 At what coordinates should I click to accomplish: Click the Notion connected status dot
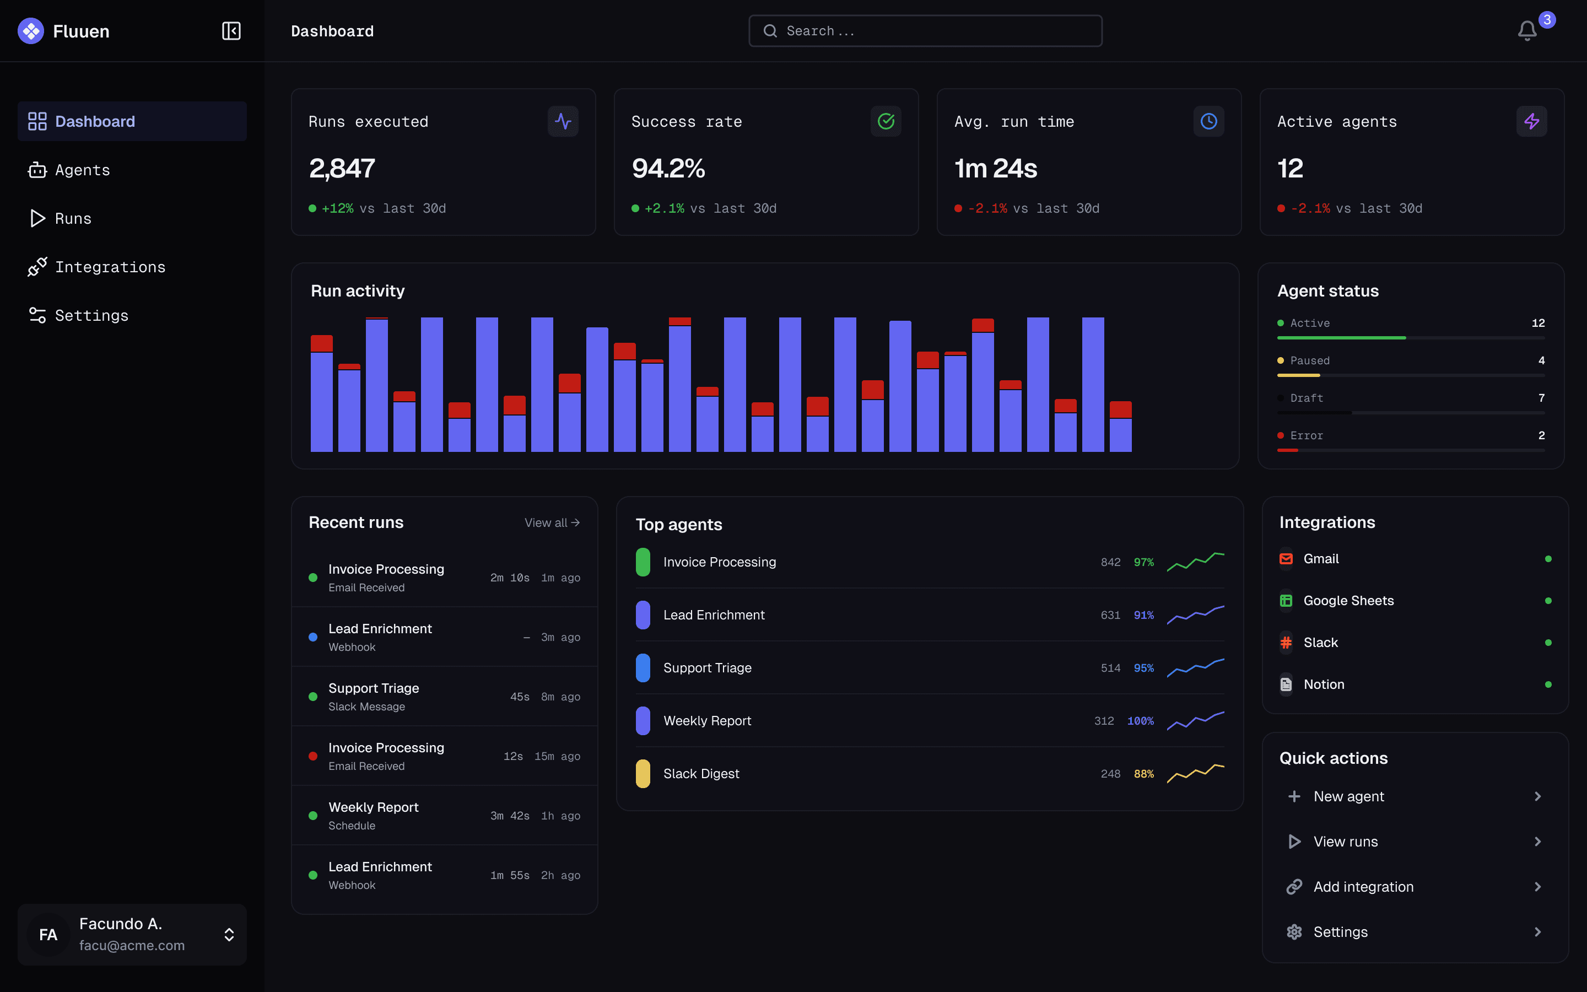pos(1548,685)
